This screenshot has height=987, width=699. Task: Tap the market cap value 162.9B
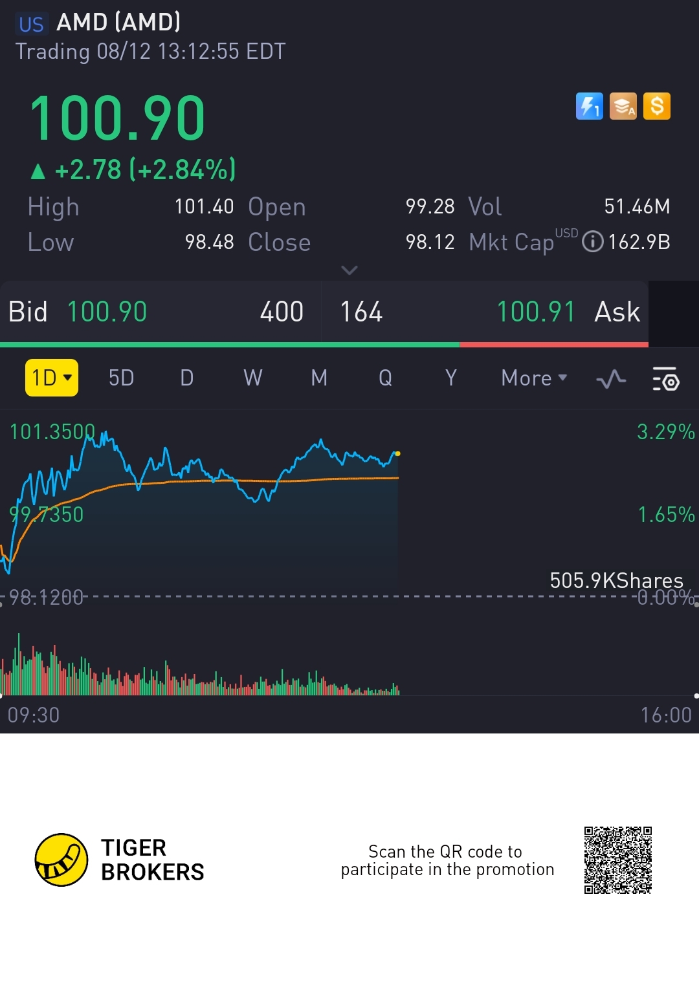click(639, 242)
